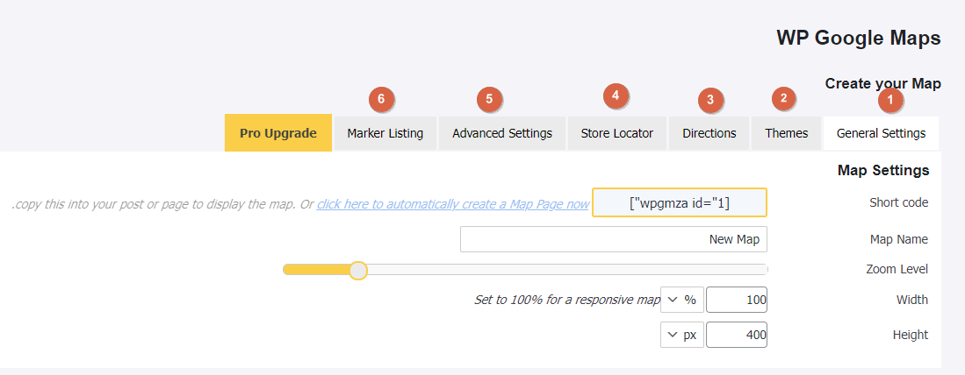965x375 pixels.
Task: Switch to the Themes tab
Action: pyautogui.click(x=787, y=133)
